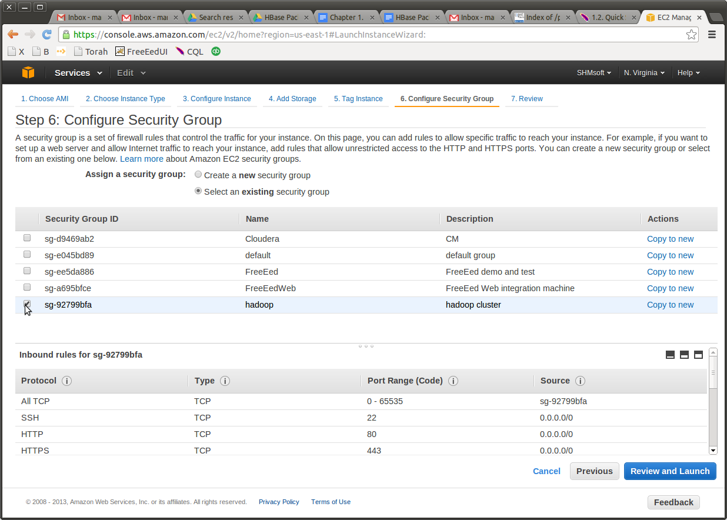Open the green QuickBooks bookmark icon
This screenshot has height=520, width=727.
pyautogui.click(x=216, y=51)
